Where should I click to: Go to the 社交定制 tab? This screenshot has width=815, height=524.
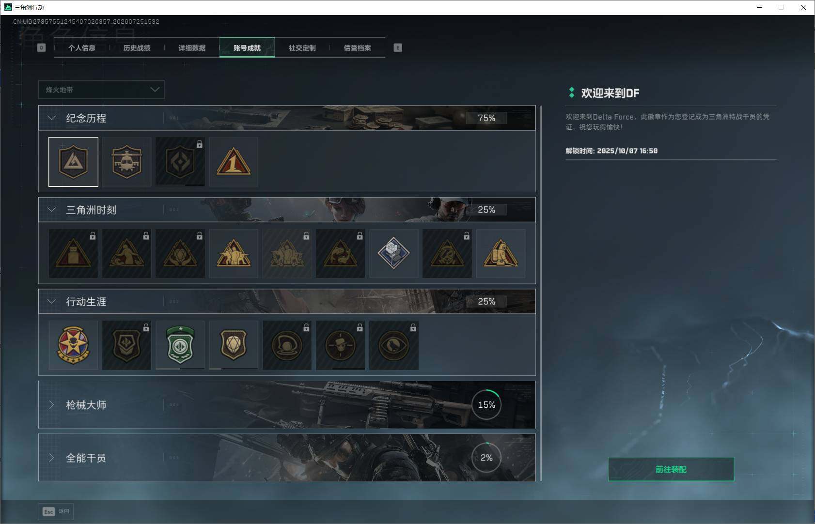point(302,47)
